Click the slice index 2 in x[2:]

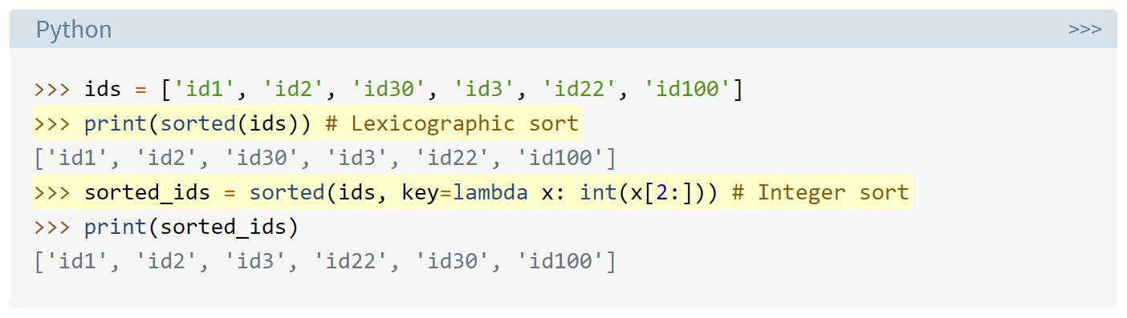pyautogui.click(x=661, y=192)
